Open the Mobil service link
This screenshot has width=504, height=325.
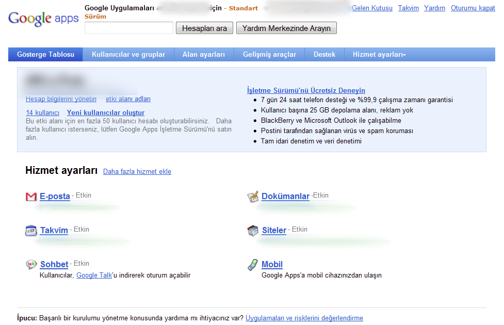(x=272, y=264)
